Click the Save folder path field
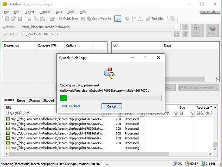 96,34
